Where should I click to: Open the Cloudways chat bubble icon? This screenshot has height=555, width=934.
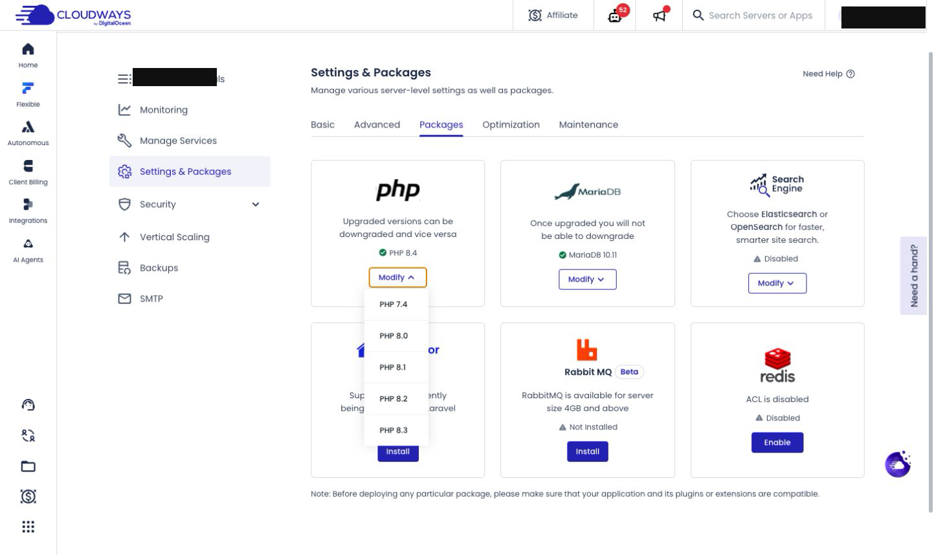point(898,464)
